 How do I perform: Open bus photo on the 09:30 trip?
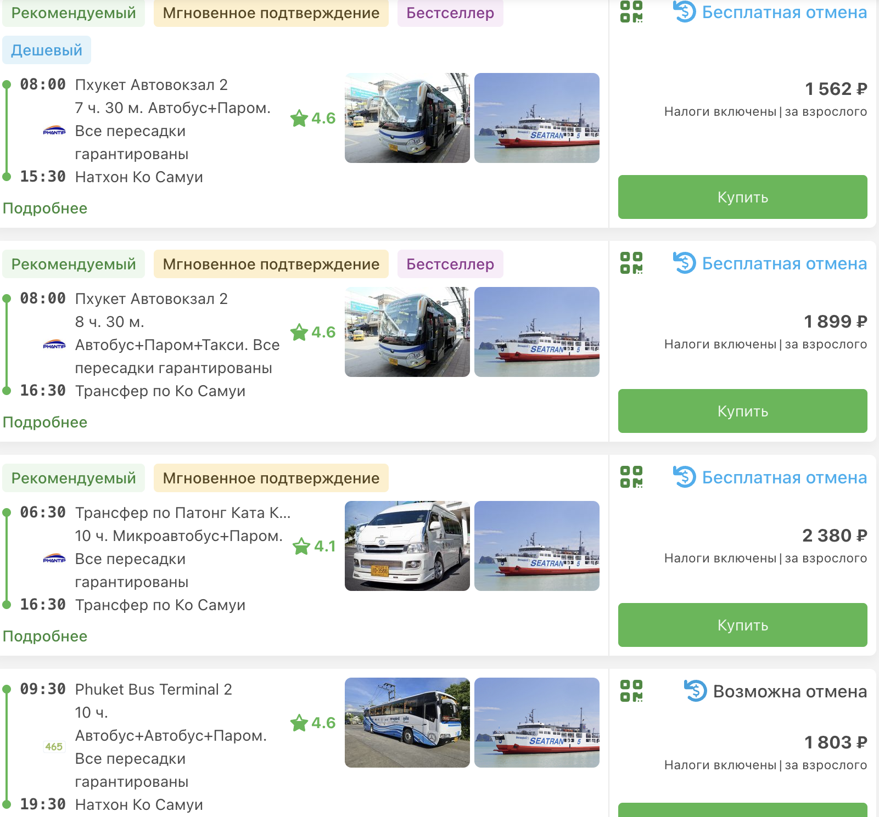(407, 723)
